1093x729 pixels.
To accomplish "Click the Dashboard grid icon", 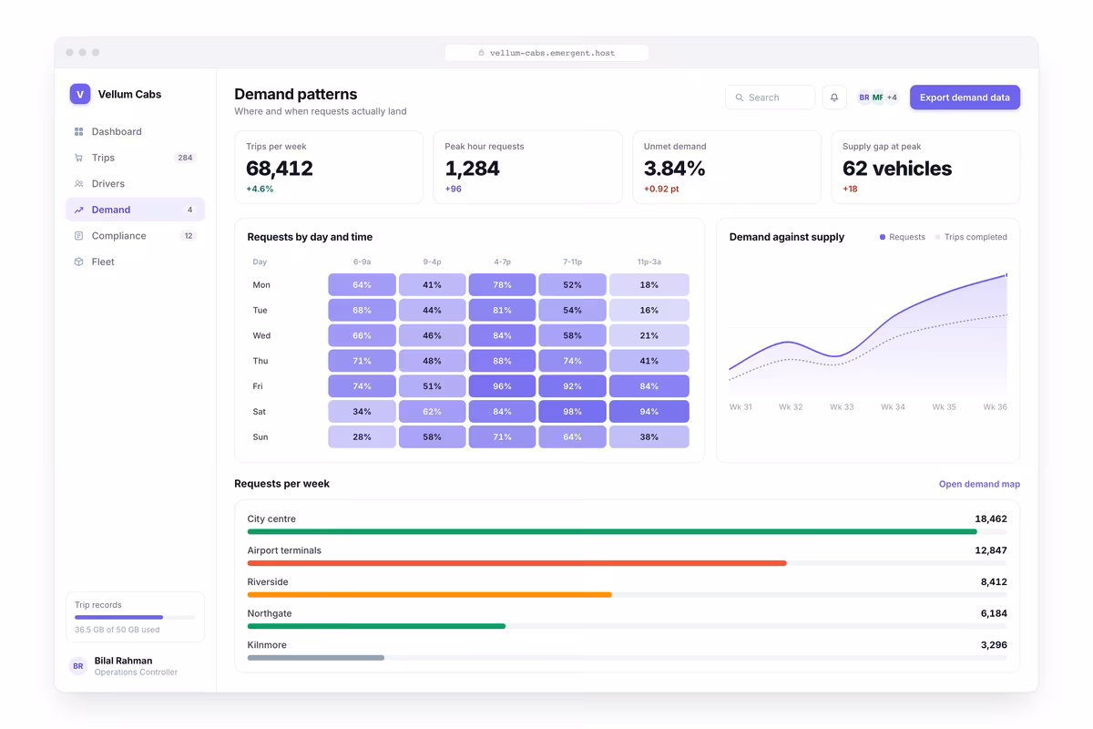I will (x=79, y=132).
